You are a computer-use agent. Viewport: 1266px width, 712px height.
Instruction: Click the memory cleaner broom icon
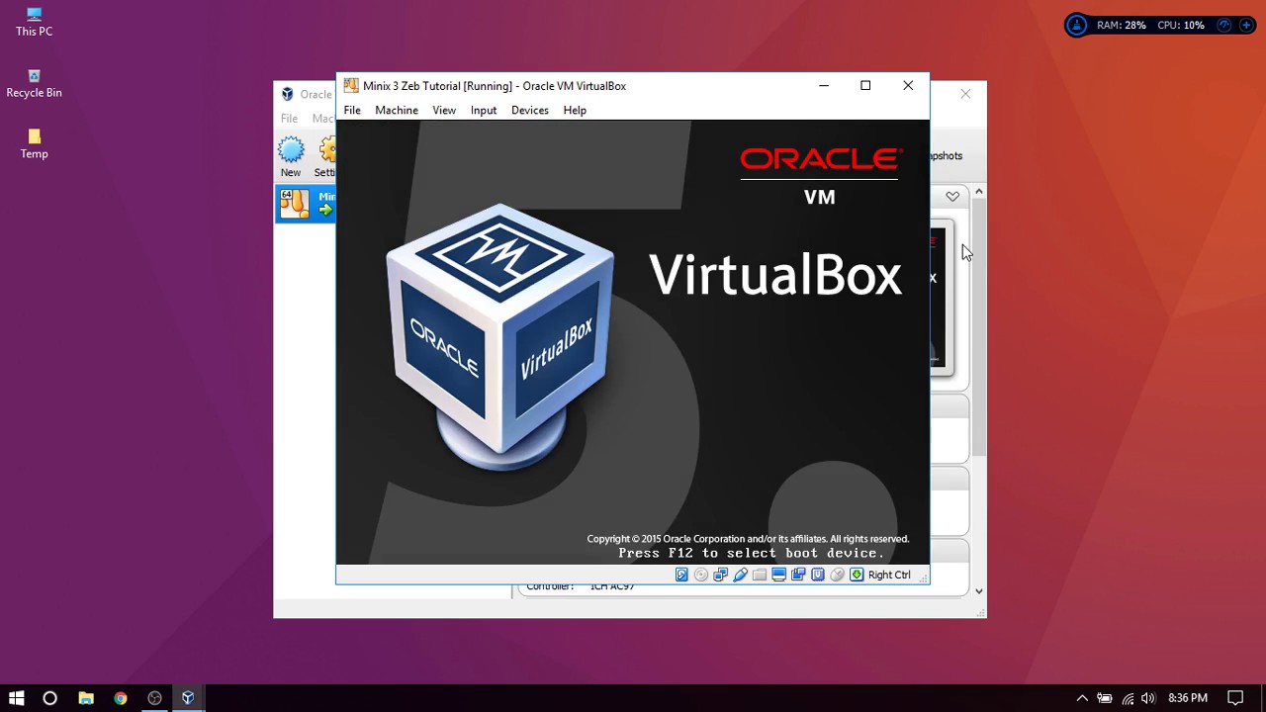[1077, 25]
